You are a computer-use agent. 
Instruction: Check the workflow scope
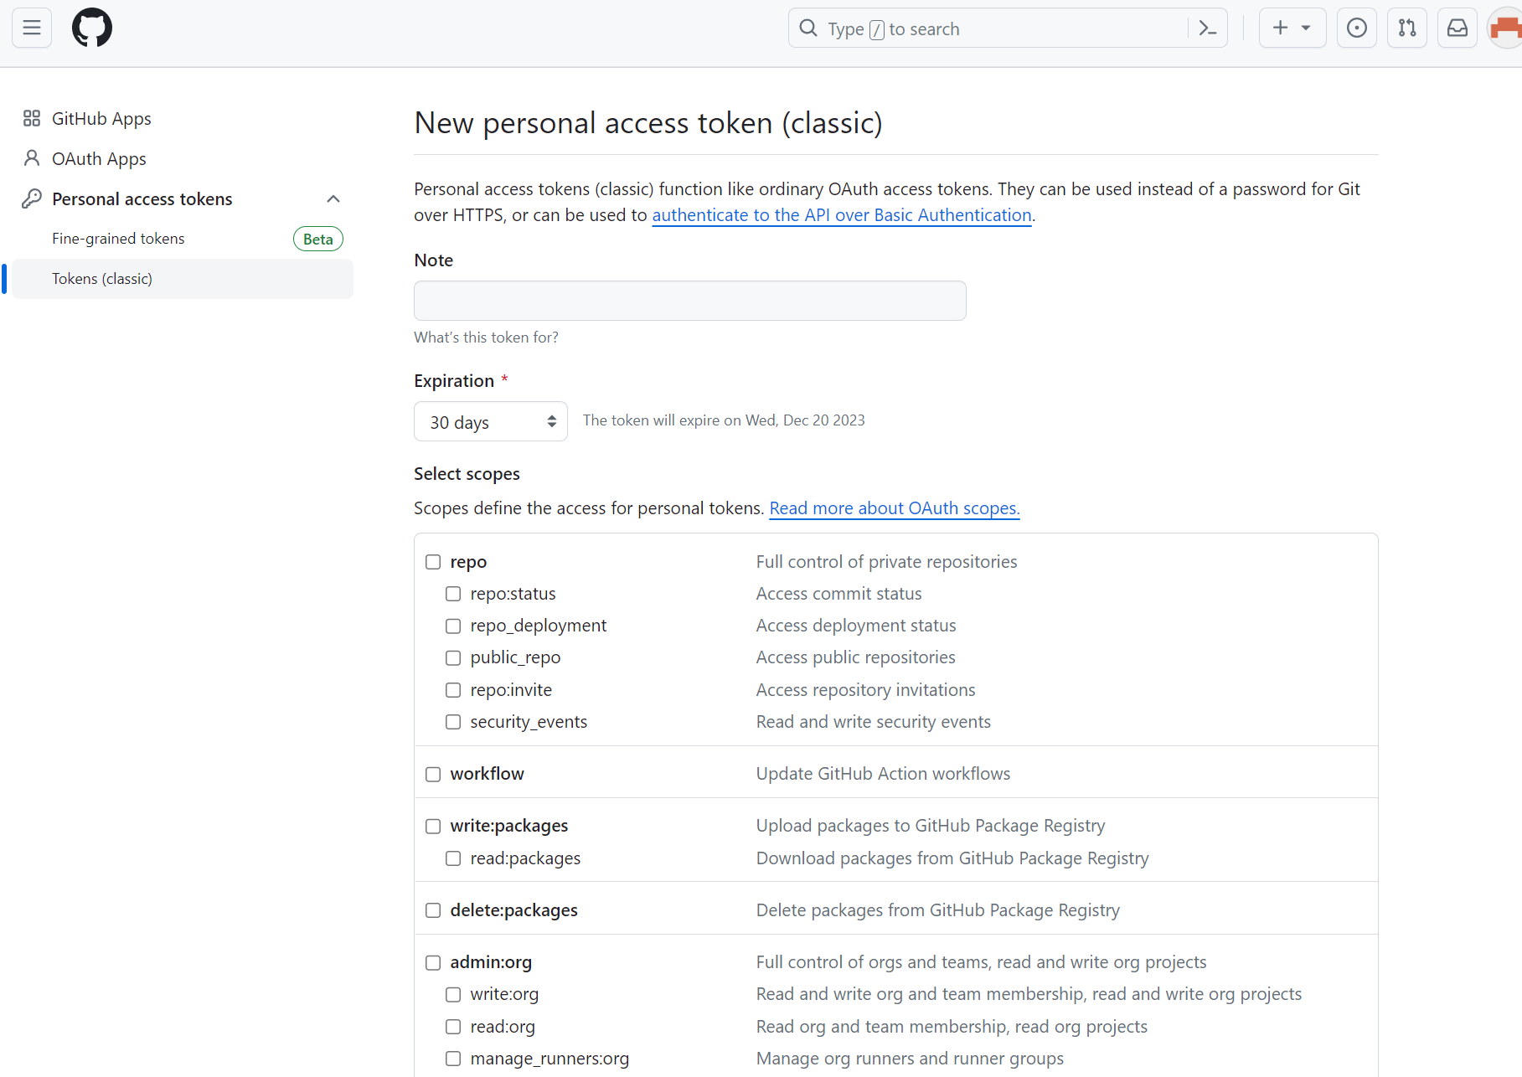coord(433,774)
